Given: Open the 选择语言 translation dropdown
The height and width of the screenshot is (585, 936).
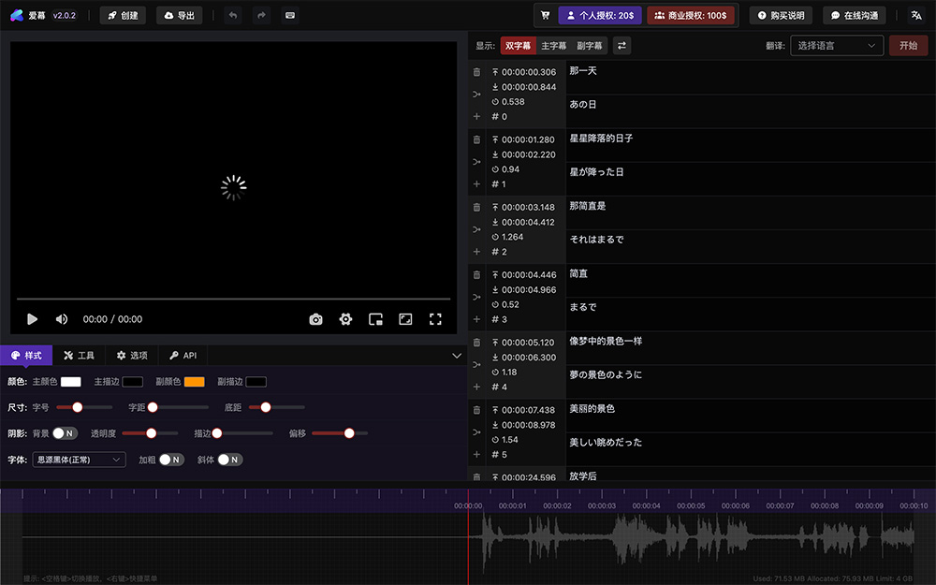Looking at the screenshot, I should pyautogui.click(x=836, y=45).
